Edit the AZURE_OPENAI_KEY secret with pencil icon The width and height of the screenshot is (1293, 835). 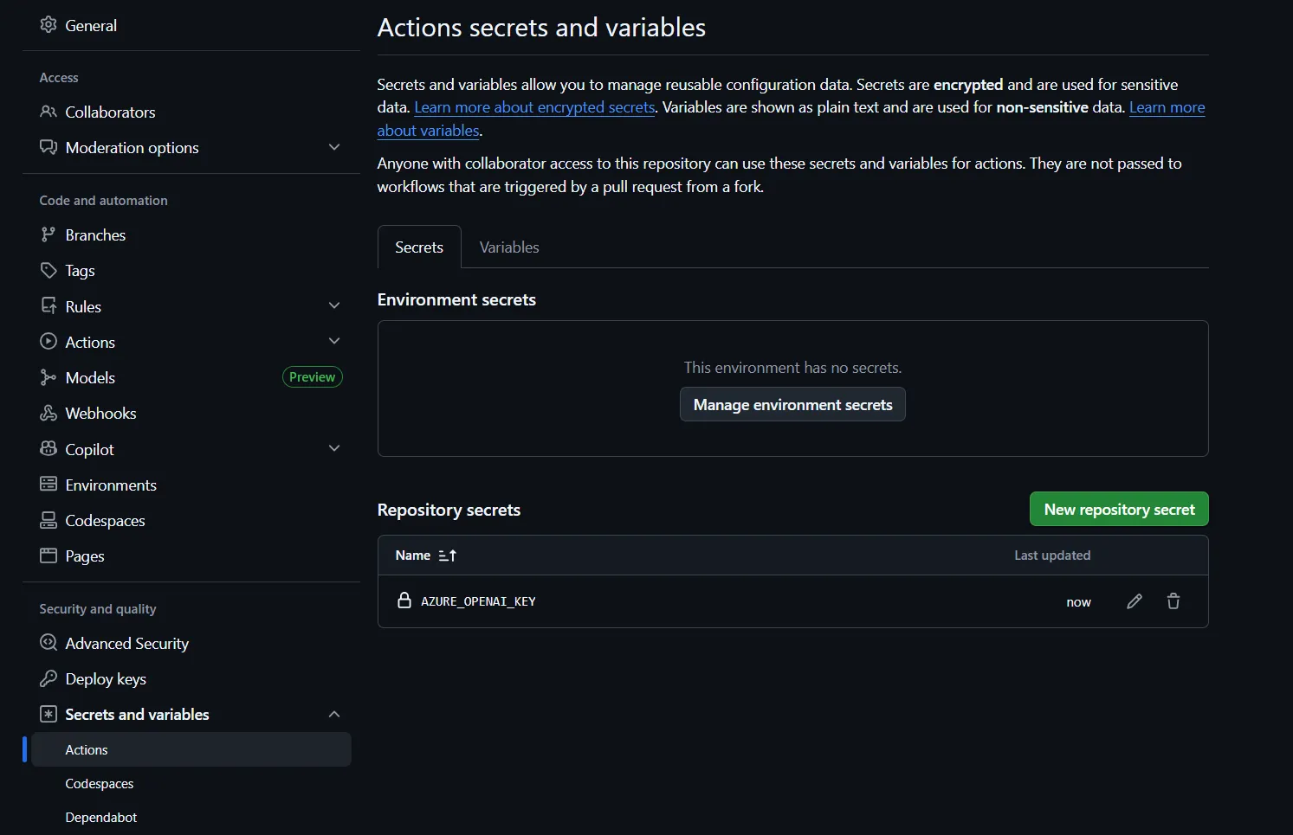pos(1135,601)
